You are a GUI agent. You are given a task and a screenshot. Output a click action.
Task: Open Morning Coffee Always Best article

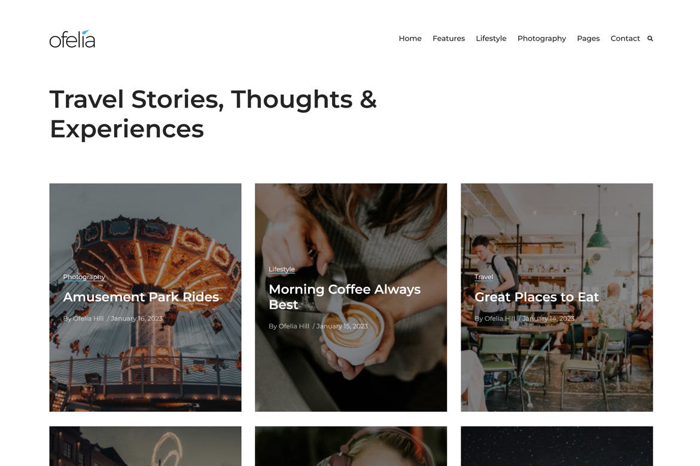click(x=345, y=297)
